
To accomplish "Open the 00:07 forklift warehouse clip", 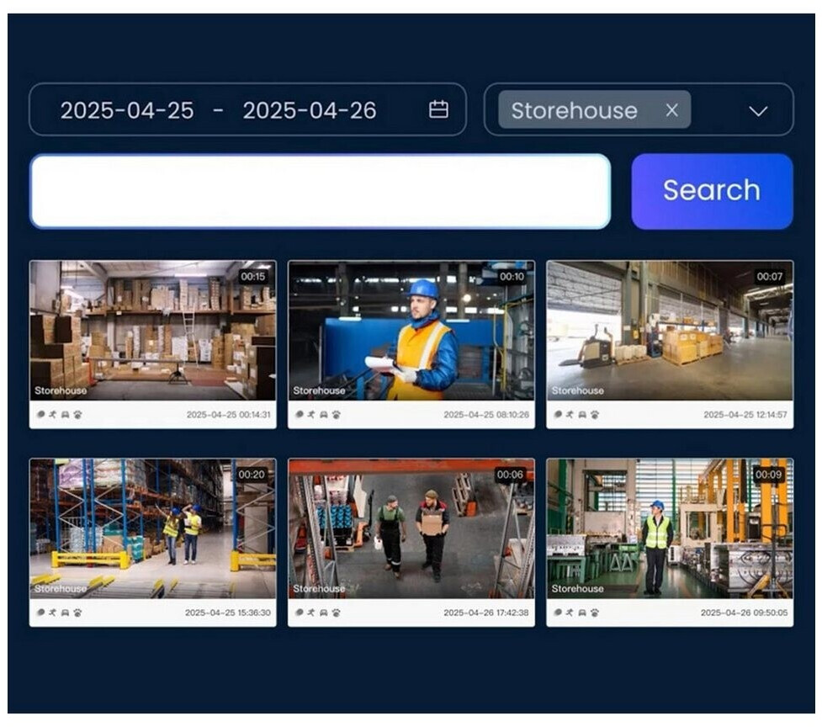I will 669,330.
